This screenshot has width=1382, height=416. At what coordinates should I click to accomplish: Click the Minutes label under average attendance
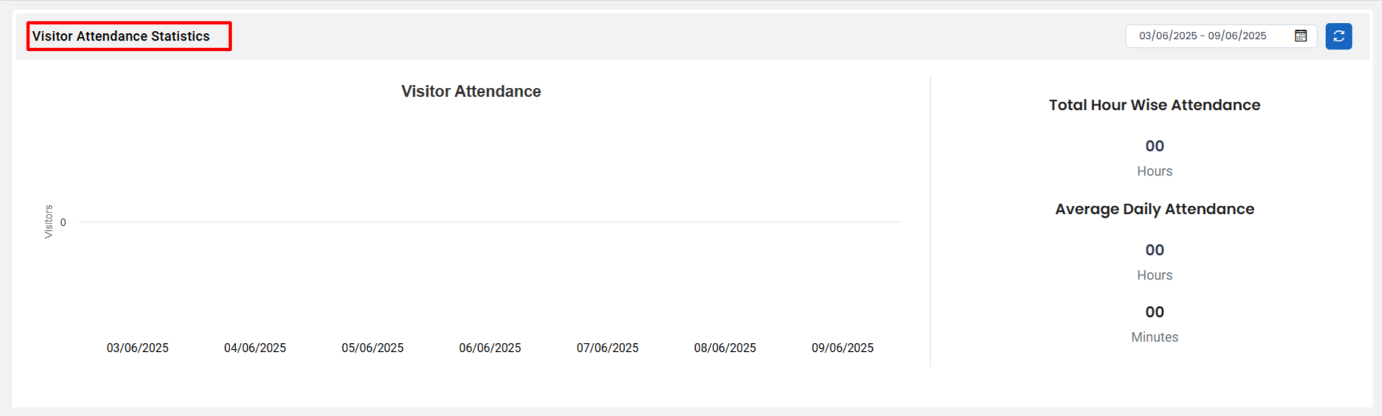pyautogui.click(x=1155, y=337)
